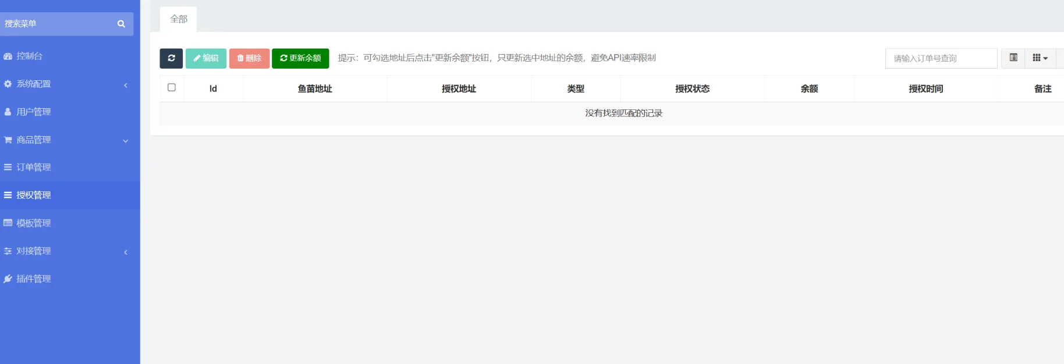Click the search magnifier icon in sidebar
The height and width of the screenshot is (364, 1064).
(121, 24)
